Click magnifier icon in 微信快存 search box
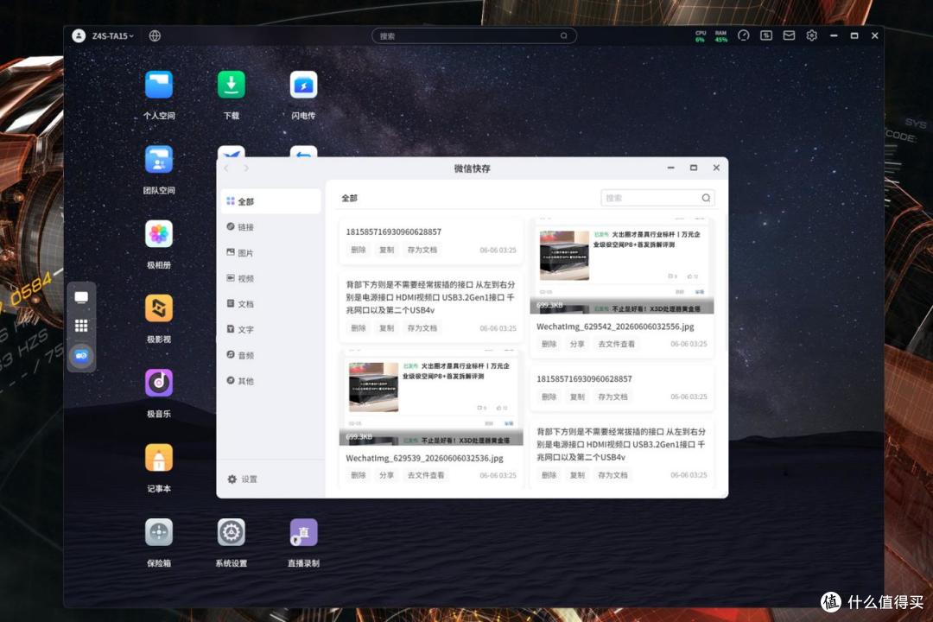The image size is (933, 622). [x=706, y=198]
